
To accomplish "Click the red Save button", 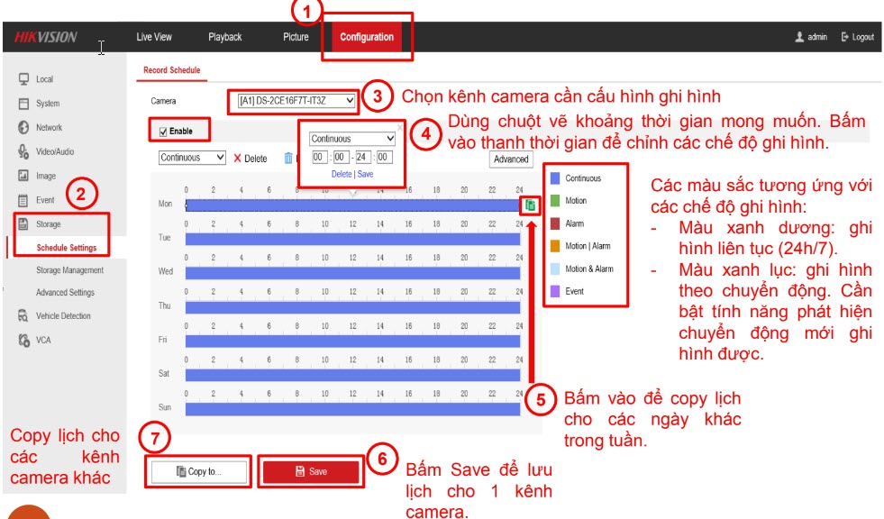I will pyautogui.click(x=311, y=471).
